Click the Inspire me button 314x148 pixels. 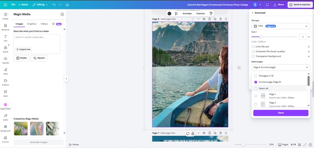coord(24,49)
